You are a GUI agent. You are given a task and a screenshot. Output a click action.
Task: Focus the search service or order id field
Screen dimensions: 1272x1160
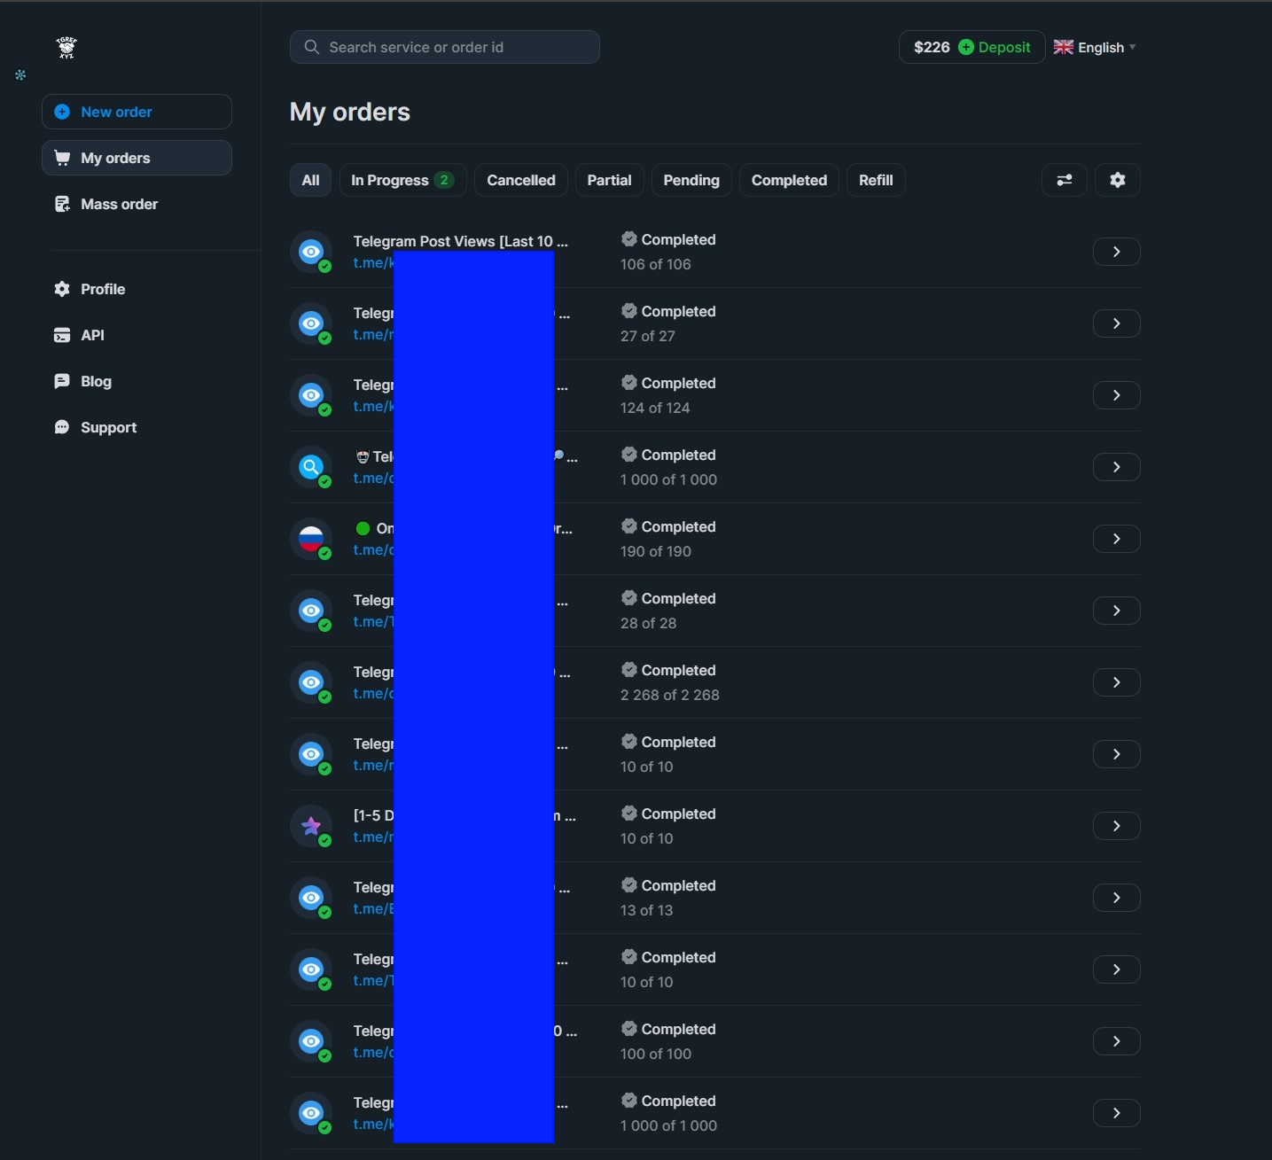coord(445,47)
